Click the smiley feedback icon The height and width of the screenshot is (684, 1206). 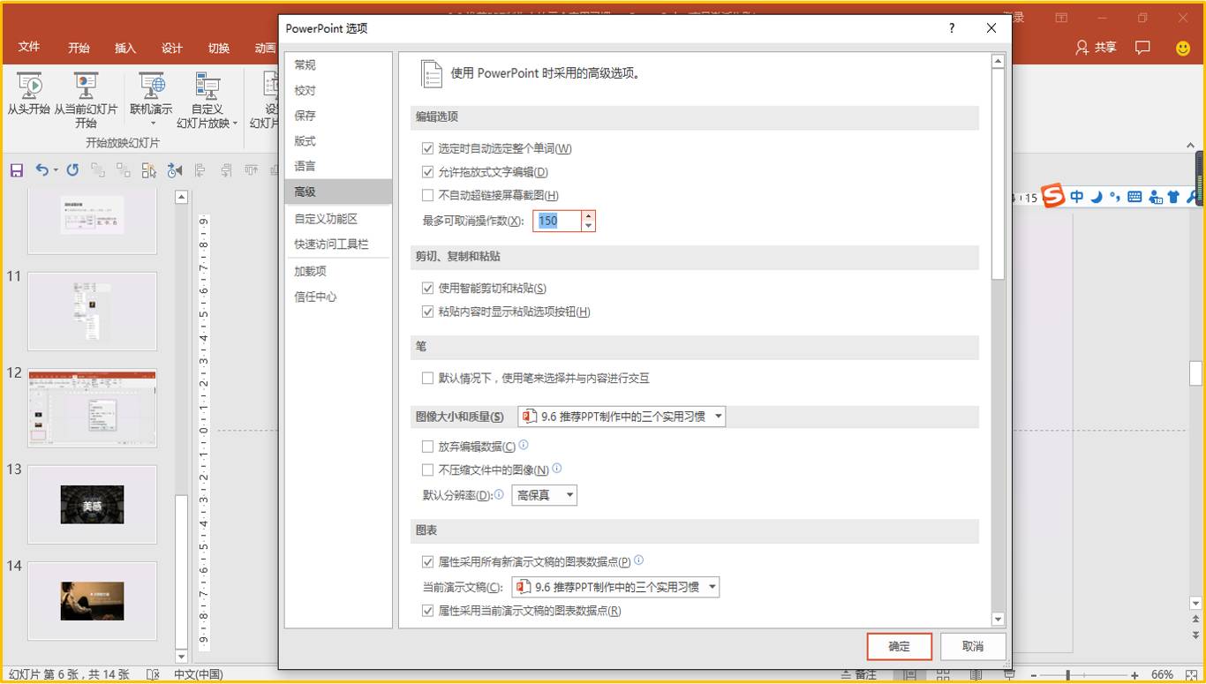click(1183, 48)
